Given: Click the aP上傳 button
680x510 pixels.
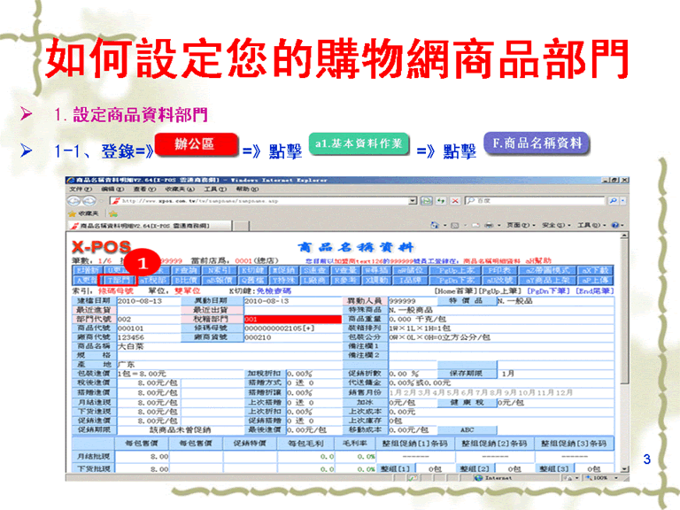Looking at the screenshot, I should pos(596,280).
